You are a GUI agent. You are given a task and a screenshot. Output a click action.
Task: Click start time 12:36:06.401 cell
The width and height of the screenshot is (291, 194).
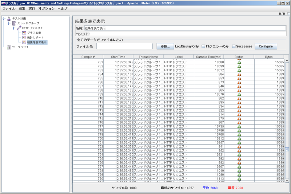click(x=118, y=159)
